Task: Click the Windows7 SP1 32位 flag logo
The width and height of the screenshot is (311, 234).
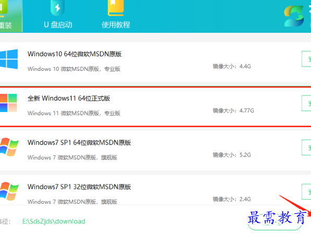Action: pyautogui.click(x=9, y=191)
